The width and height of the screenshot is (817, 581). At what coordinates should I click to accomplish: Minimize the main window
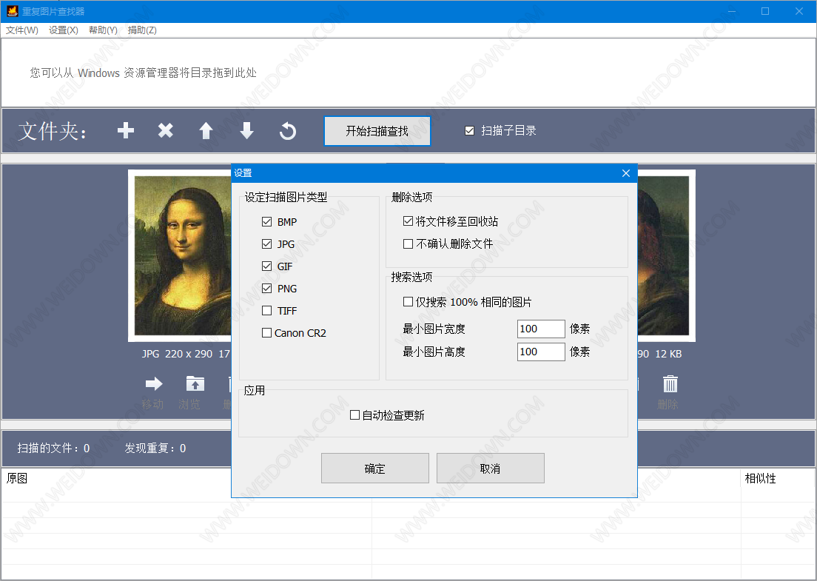[x=732, y=11]
